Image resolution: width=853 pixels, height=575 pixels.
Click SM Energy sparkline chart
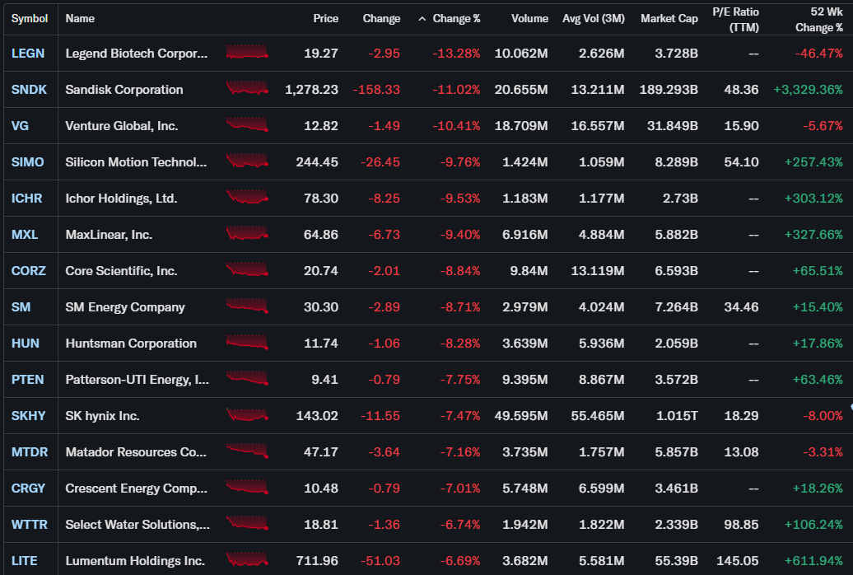tap(247, 306)
